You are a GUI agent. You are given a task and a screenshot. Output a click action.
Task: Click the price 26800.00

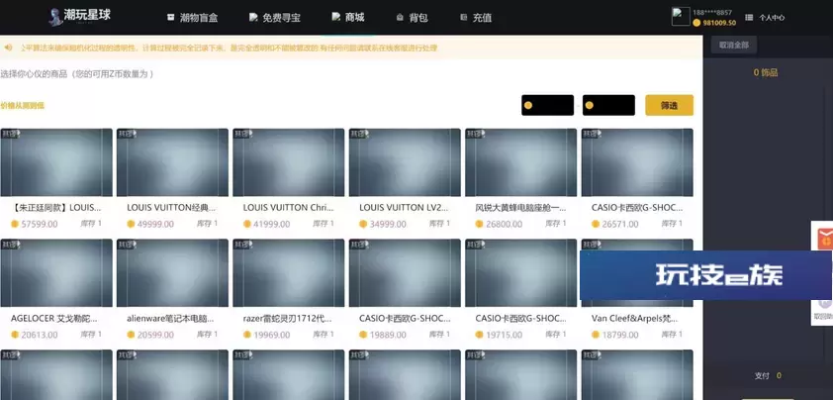[505, 224]
